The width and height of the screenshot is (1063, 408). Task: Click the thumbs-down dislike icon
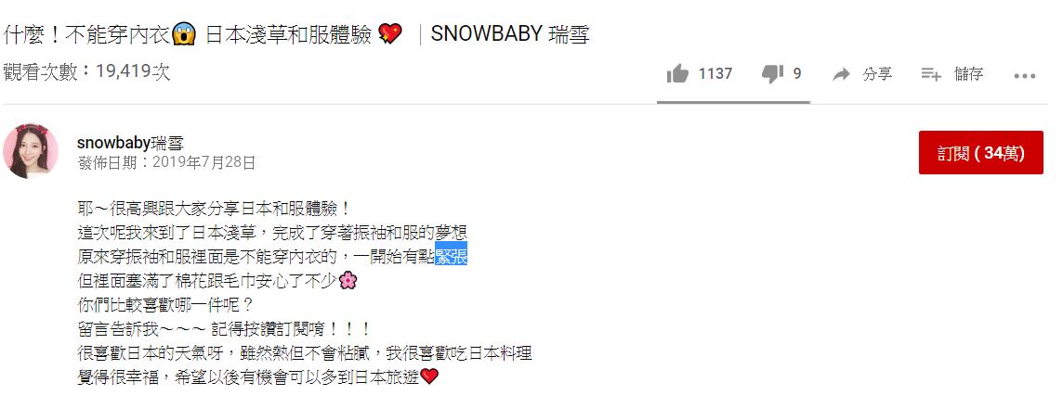772,74
